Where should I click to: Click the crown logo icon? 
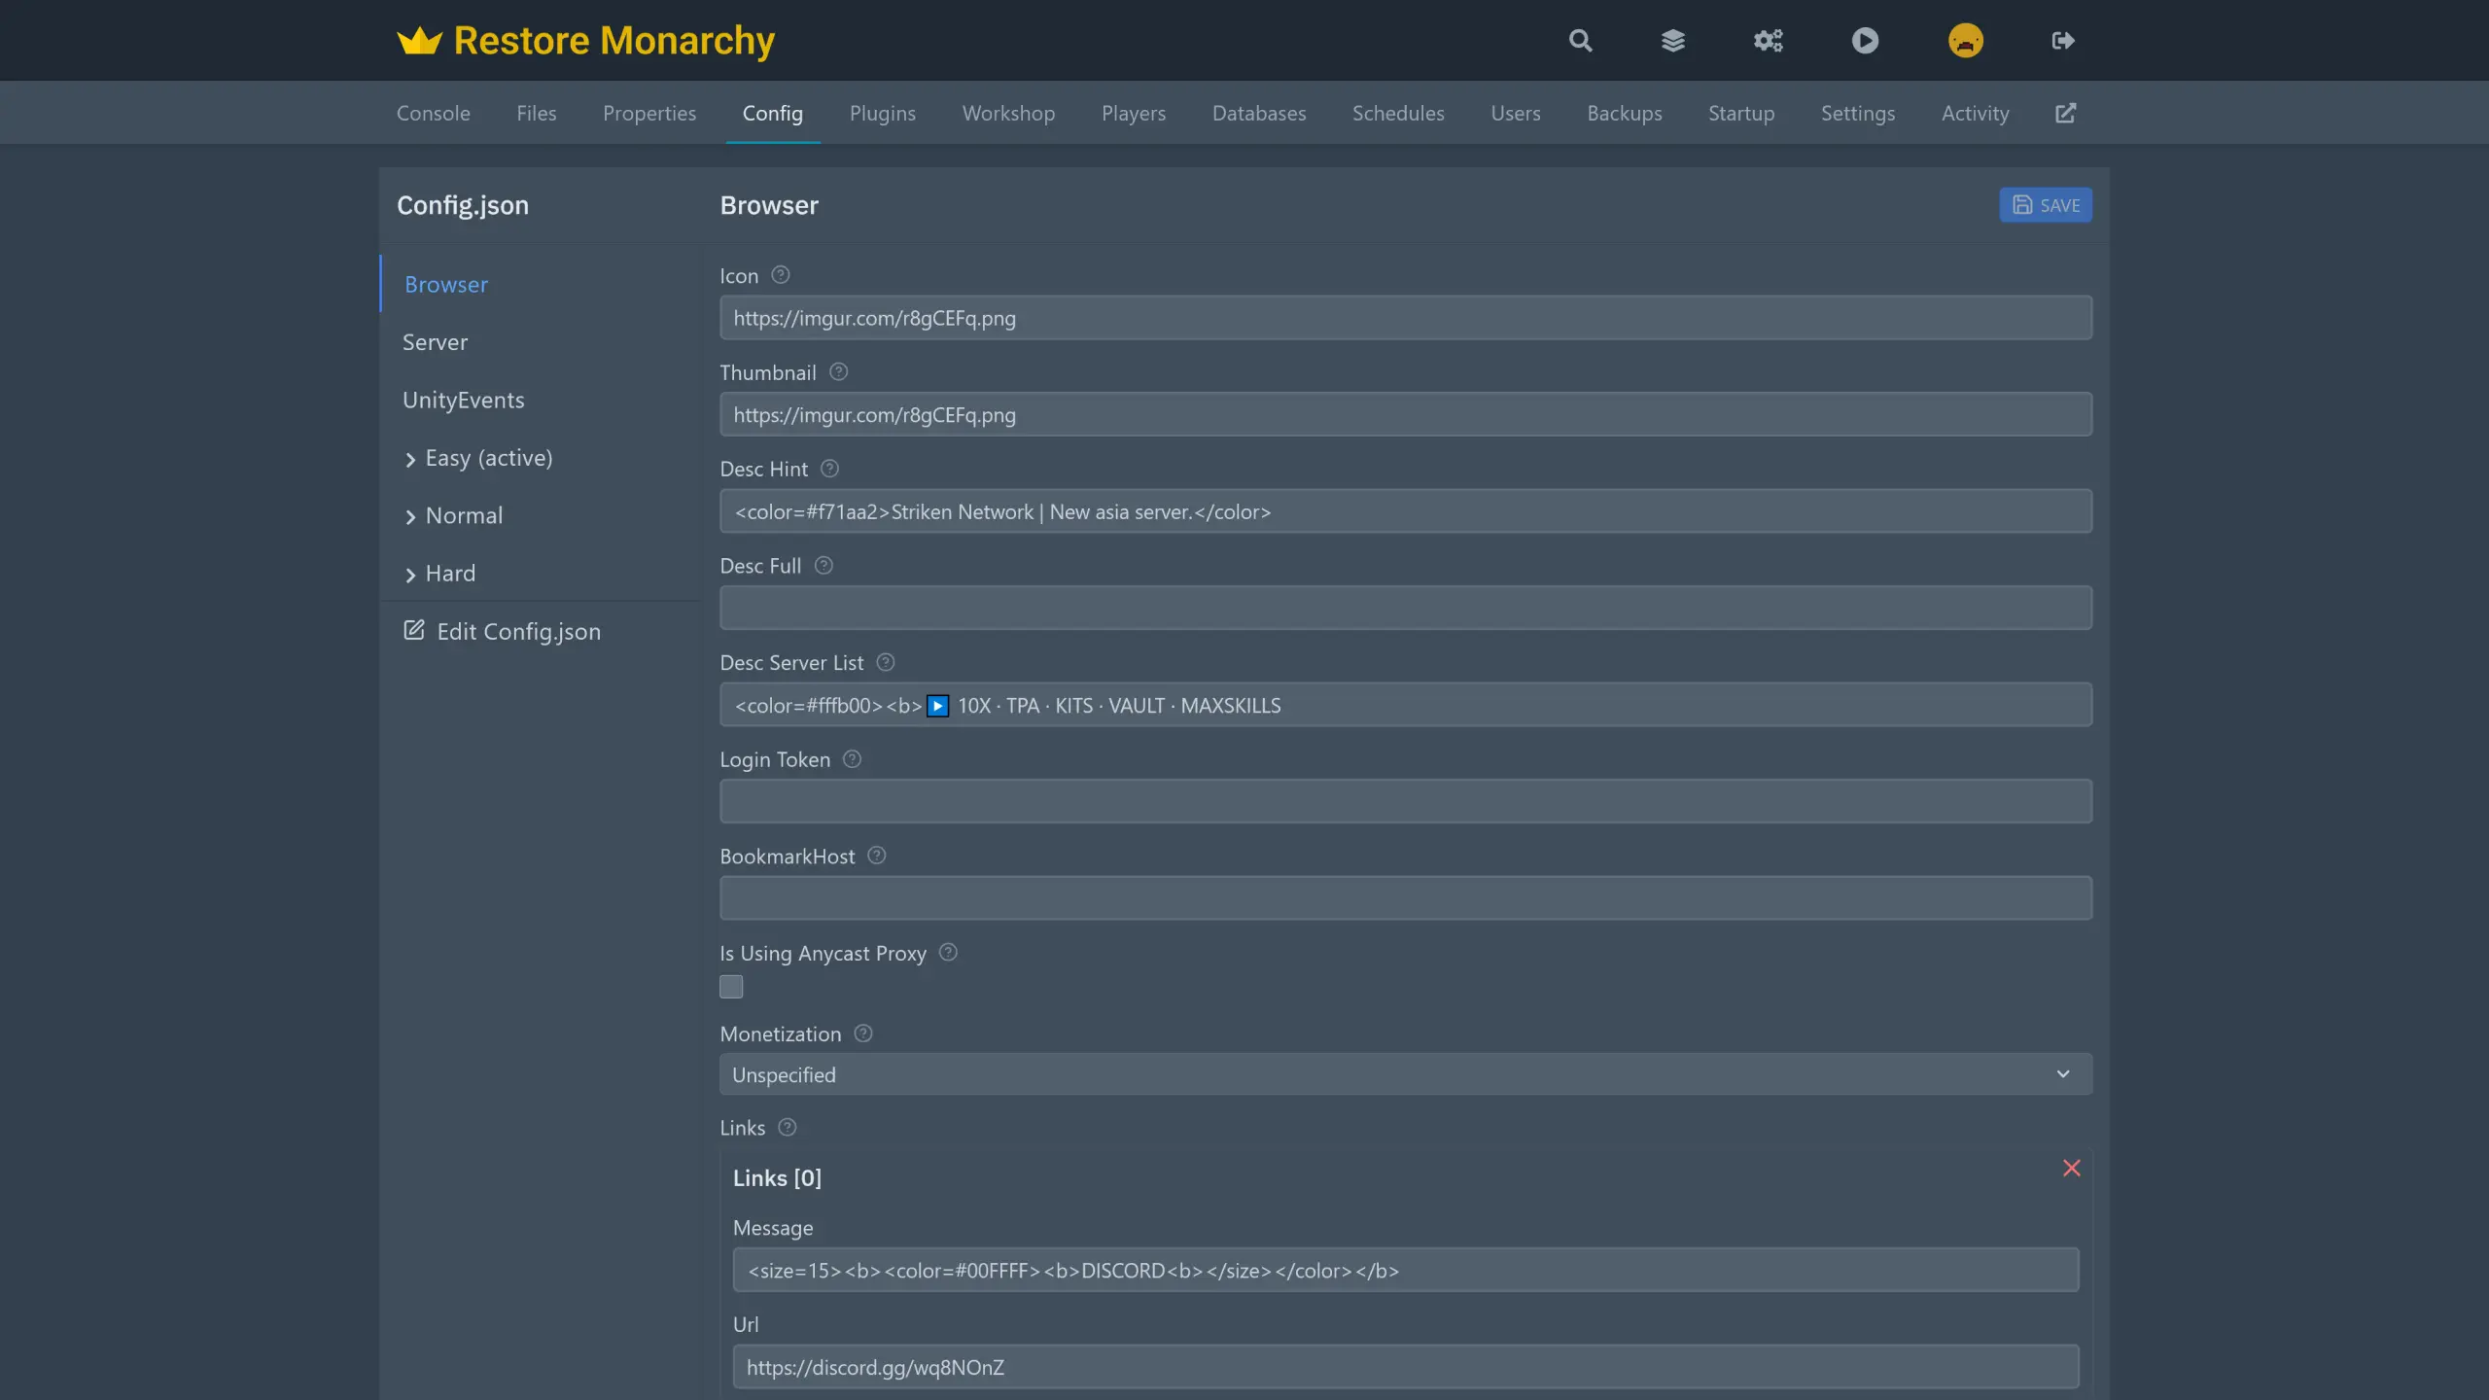click(x=419, y=41)
